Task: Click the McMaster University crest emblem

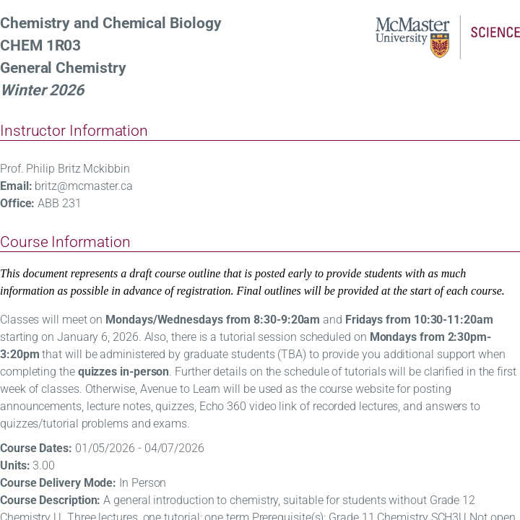Action: (x=440, y=45)
